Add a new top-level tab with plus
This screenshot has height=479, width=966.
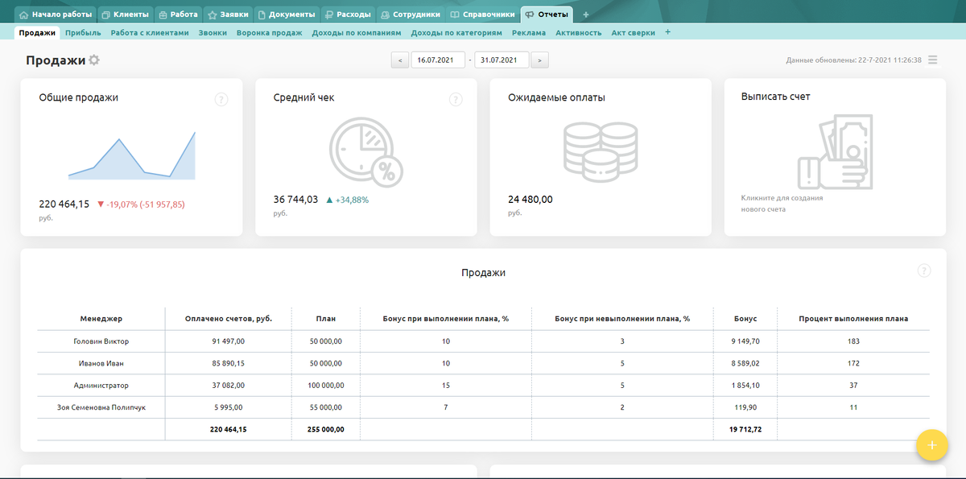585,14
